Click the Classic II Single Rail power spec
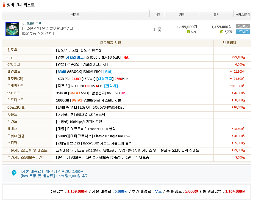The width and height of the screenshot is (253, 200). [x=93, y=136]
